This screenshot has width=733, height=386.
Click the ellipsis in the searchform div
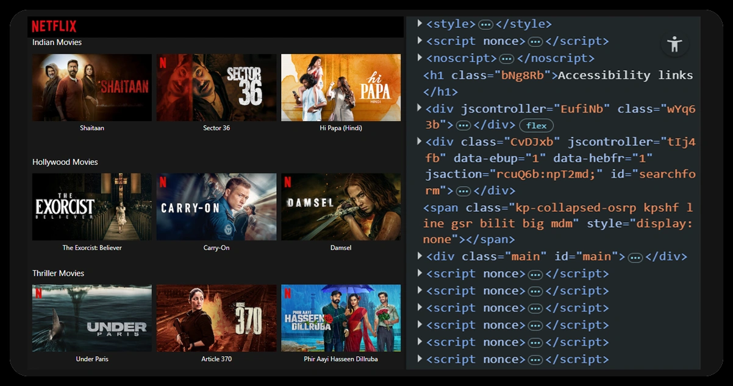463,191
